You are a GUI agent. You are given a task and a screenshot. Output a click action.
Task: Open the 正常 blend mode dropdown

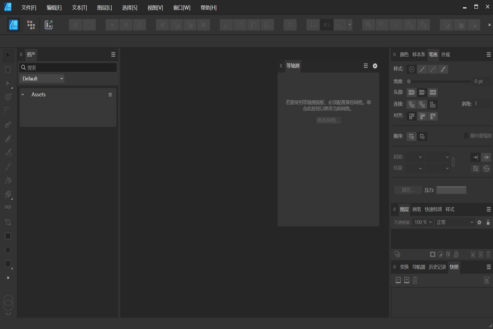tap(454, 222)
